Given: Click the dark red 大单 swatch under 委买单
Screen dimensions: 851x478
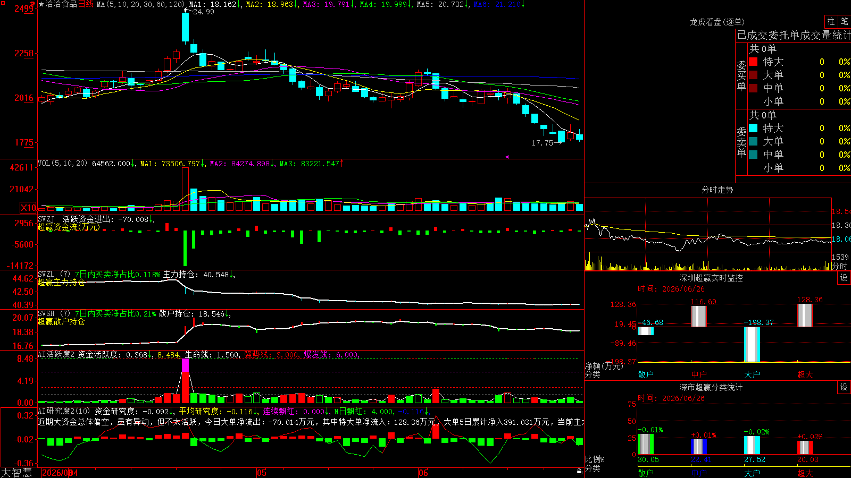Looking at the screenshot, I should (753, 75).
